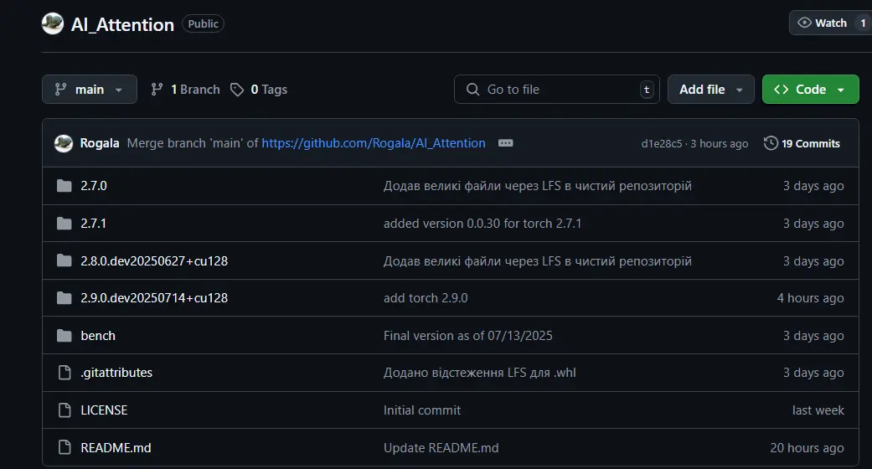Click the folder icon for 2.7.1
The width and height of the screenshot is (872, 469).
(x=64, y=224)
